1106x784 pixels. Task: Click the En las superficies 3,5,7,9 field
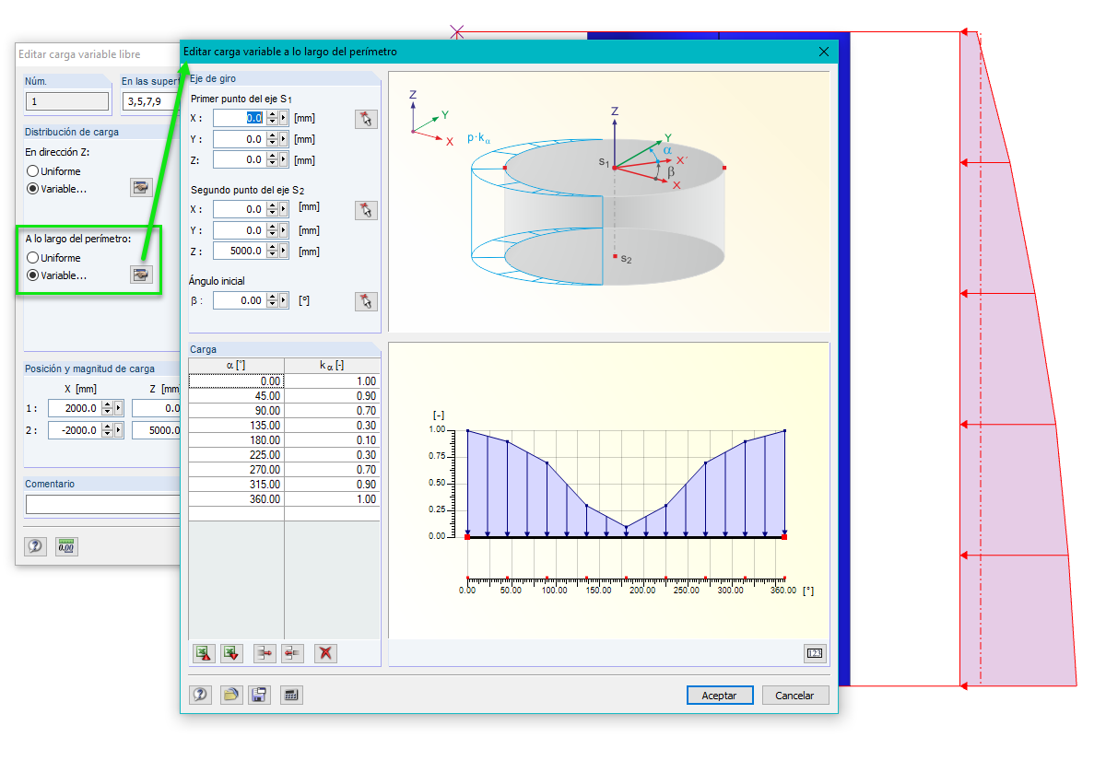pyautogui.click(x=150, y=101)
